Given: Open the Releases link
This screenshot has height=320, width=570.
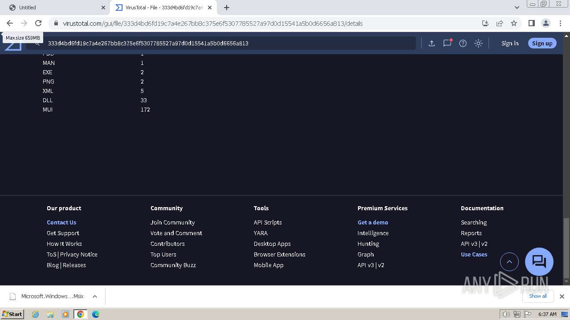Looking at the screenshot, I should (x=74, y=265).
